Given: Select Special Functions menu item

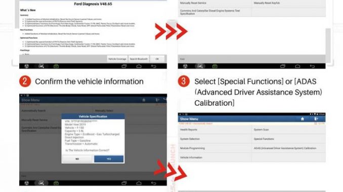Looking at the screenshot, I should pyautogui.click(x=288, y=139).
